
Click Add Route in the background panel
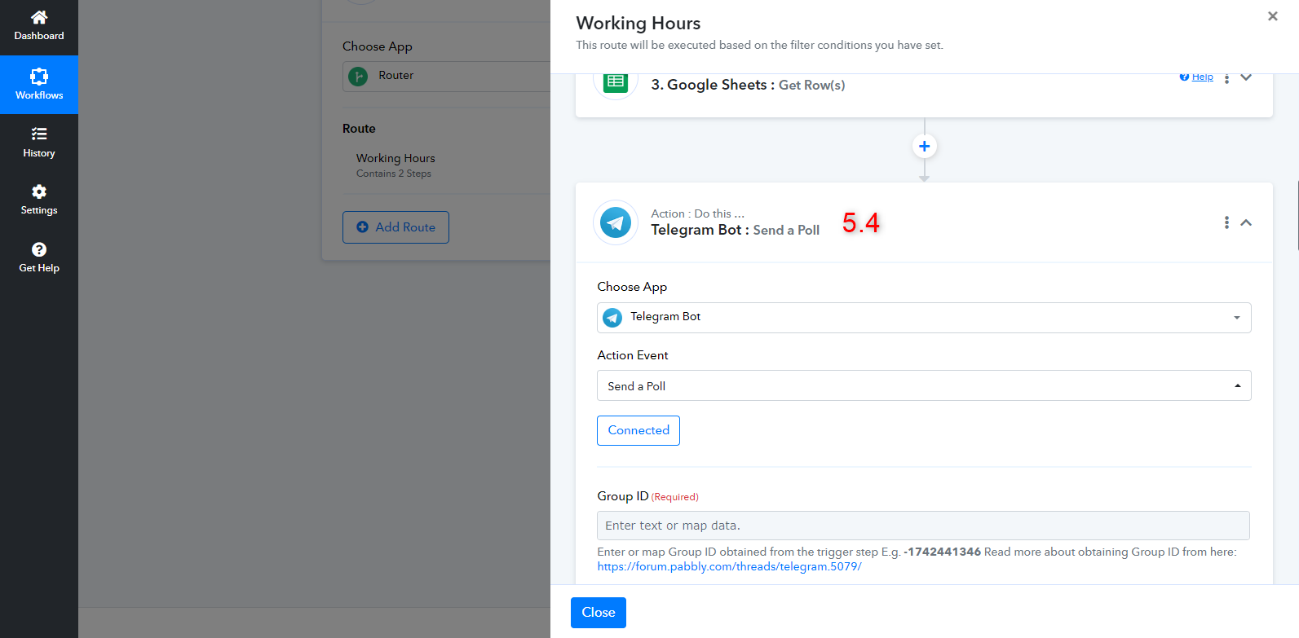(395, 227)
